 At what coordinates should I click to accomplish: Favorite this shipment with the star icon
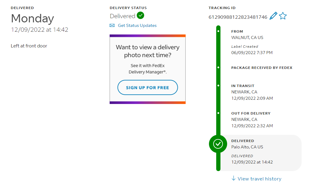(283, 16)
